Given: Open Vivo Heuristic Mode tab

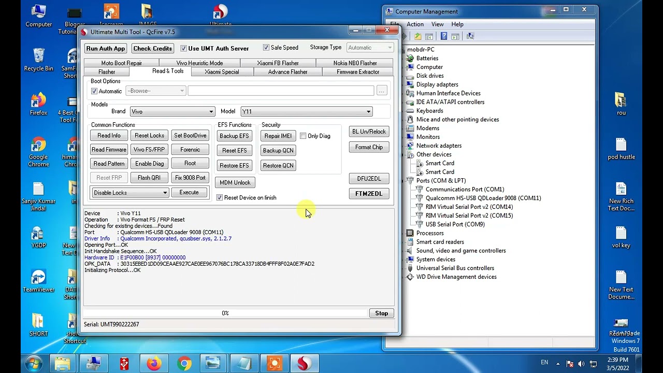Looking at the screenshot, I should point(199,63).
